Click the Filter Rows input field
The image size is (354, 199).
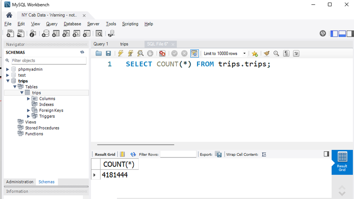point(178,154)
